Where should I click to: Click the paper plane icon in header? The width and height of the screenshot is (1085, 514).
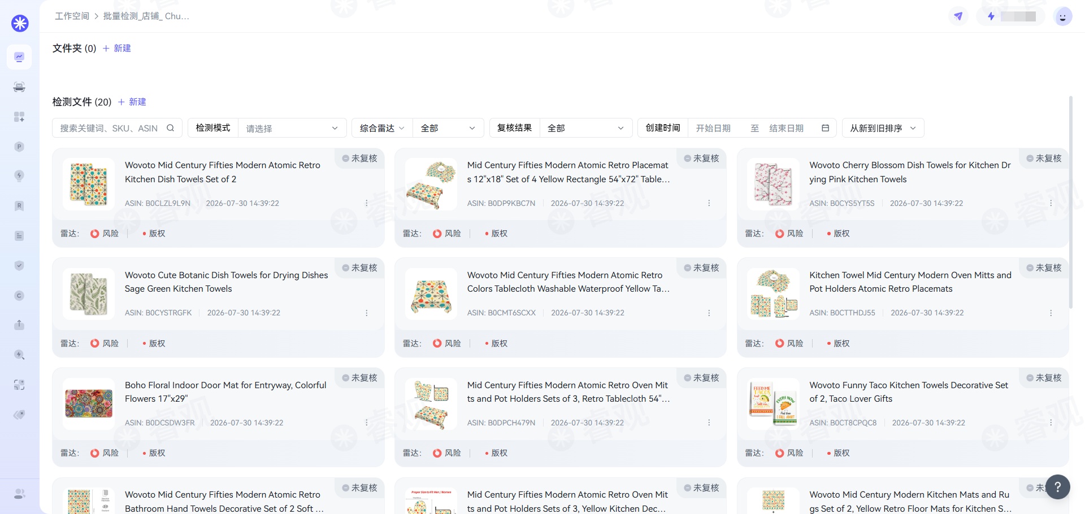coord(958,16)
